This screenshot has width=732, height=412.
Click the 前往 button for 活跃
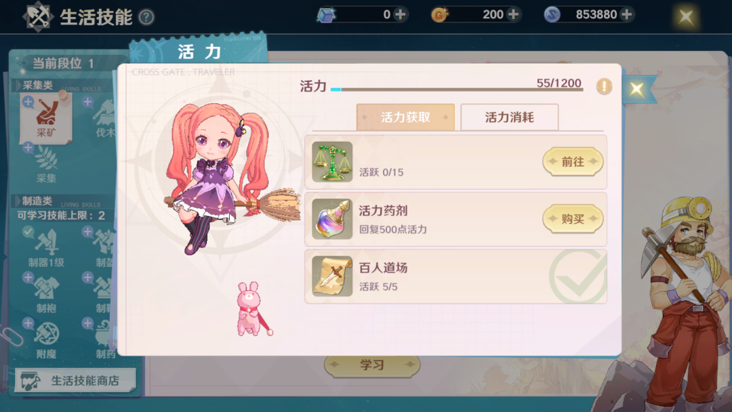(573, 161)
